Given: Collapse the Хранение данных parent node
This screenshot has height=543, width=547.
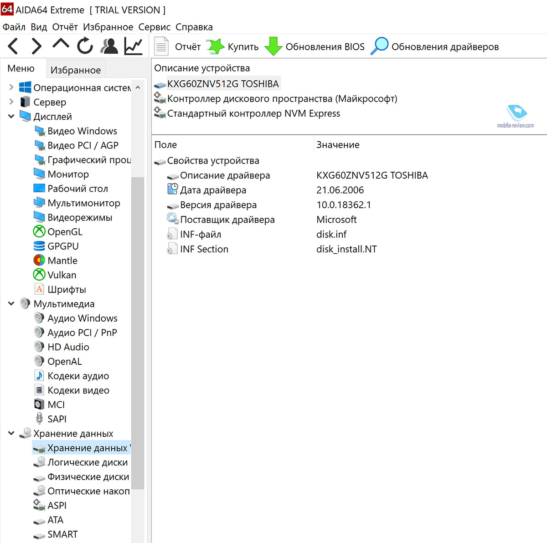Looking at the screenshot, I should click(x=11, y=434).
